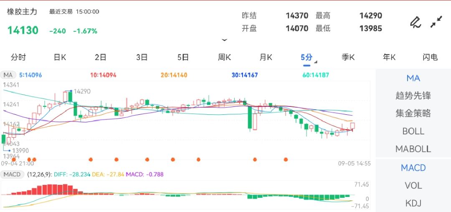451x212 pixels.
Task: Click the MA 30:14167 legend value
Action: (245, 75)
